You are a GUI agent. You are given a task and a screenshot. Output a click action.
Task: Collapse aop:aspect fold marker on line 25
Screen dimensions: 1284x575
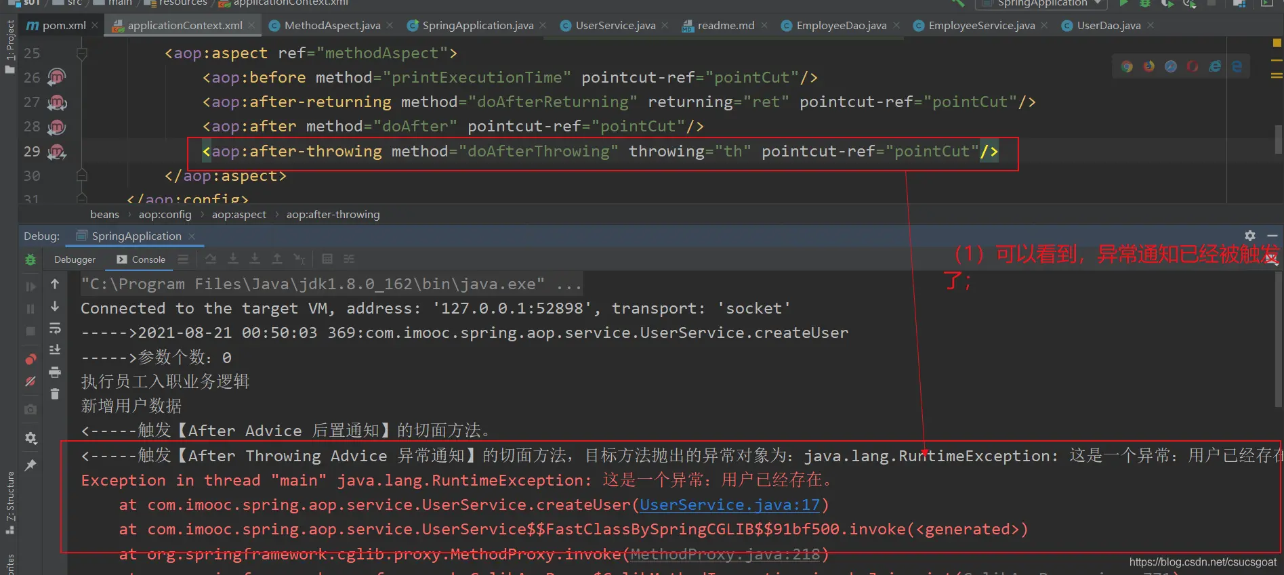(82, 54)
